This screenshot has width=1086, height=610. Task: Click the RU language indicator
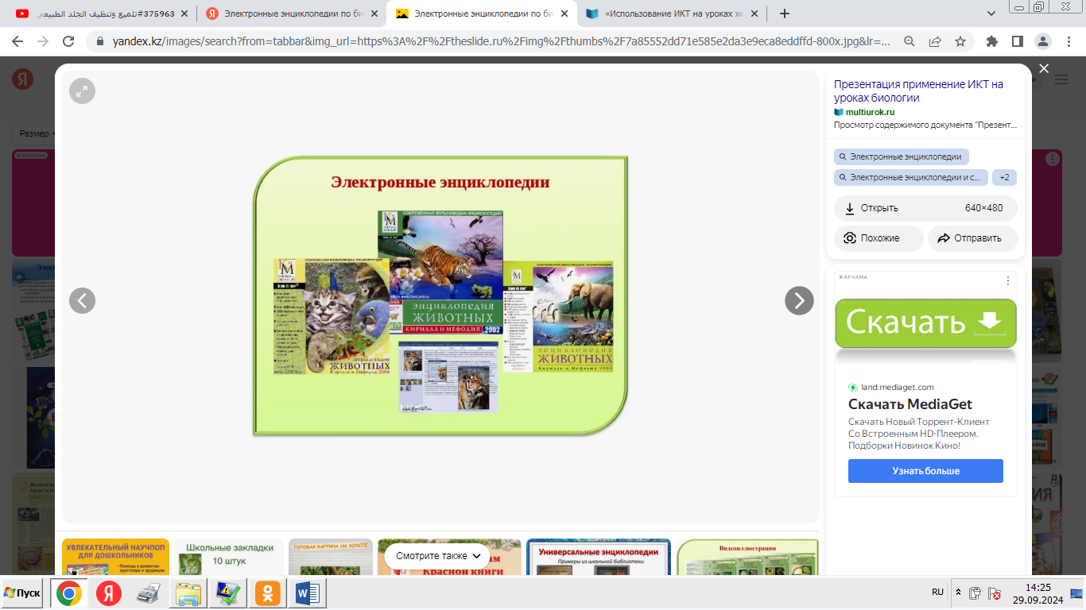(937, 592)
